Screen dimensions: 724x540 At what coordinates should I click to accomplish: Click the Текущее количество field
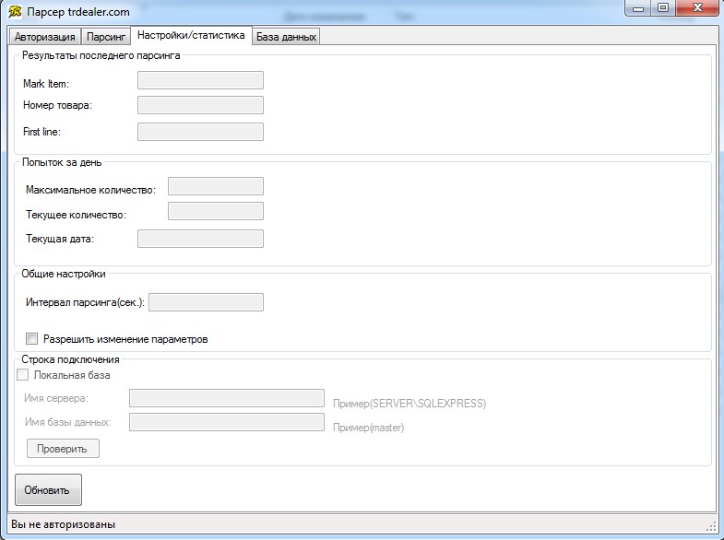pos(216,211)
